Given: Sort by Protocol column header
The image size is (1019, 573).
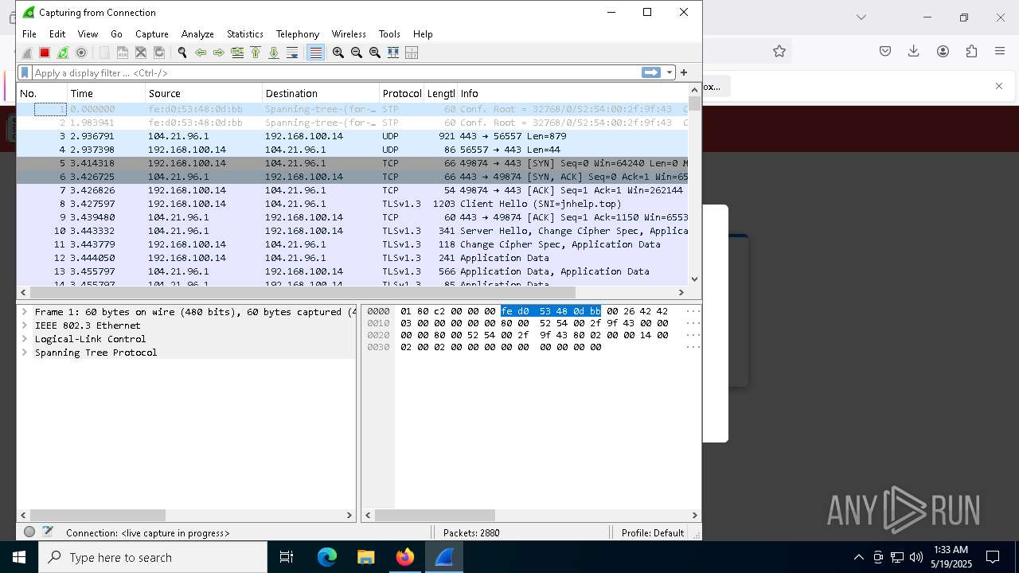Looking at the screenshot, I should point(401,93).
